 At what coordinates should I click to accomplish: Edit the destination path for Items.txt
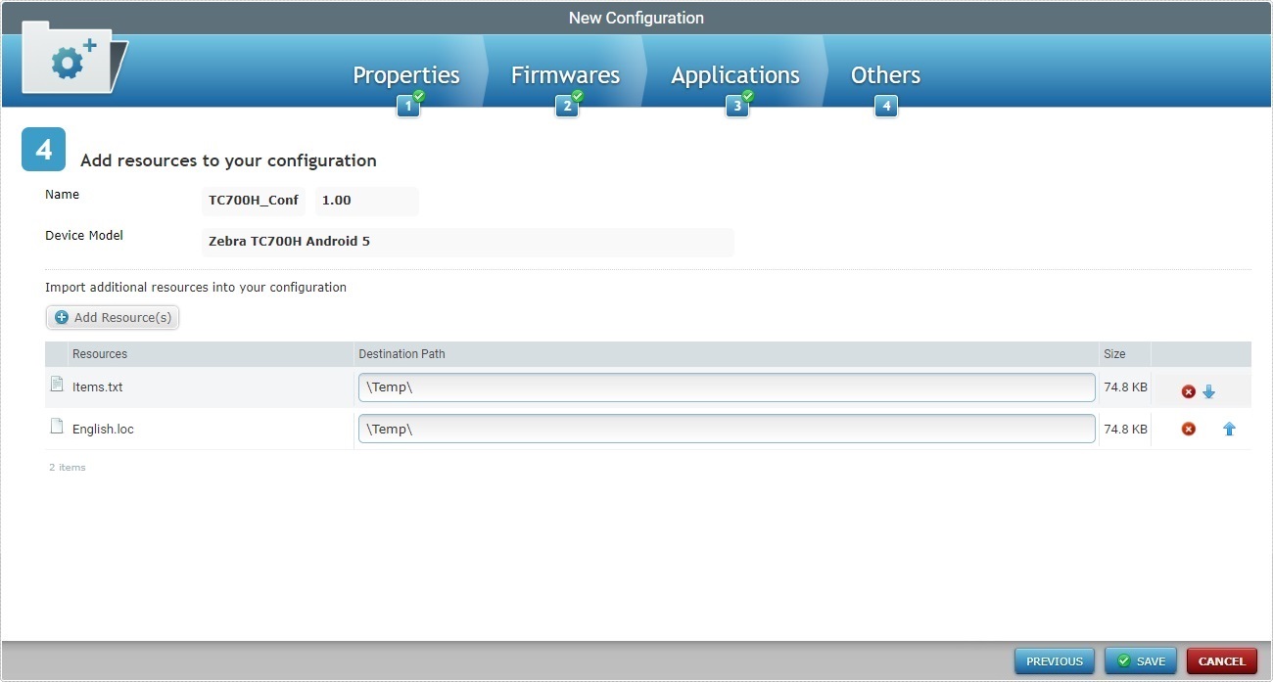pos(727,387)
